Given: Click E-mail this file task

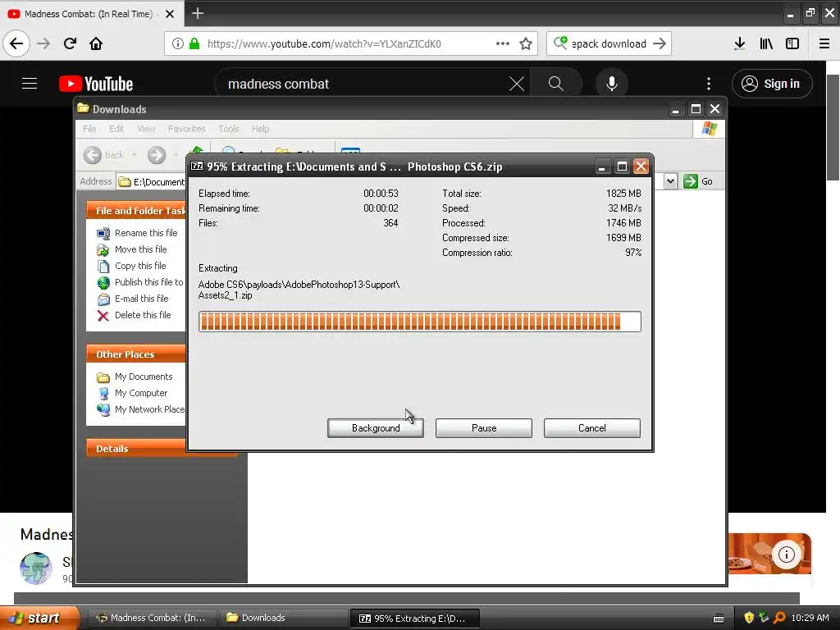Looking at the screenshot, I should [132, 299].
